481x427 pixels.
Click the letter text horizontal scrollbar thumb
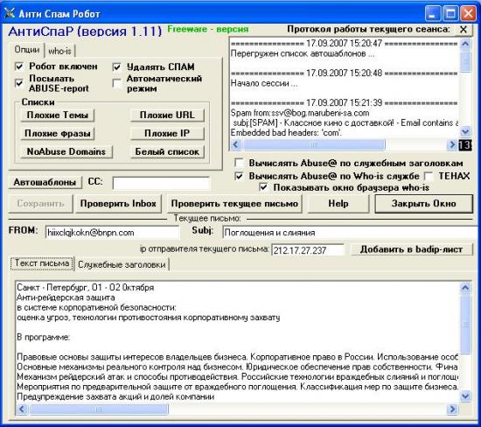tap(99, 409)
